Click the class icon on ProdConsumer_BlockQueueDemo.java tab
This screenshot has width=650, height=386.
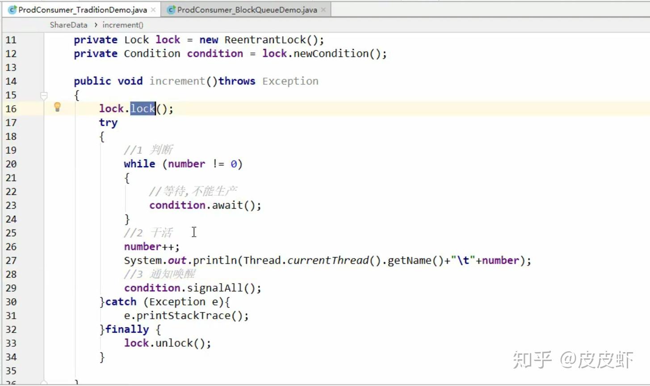[171, 10]
